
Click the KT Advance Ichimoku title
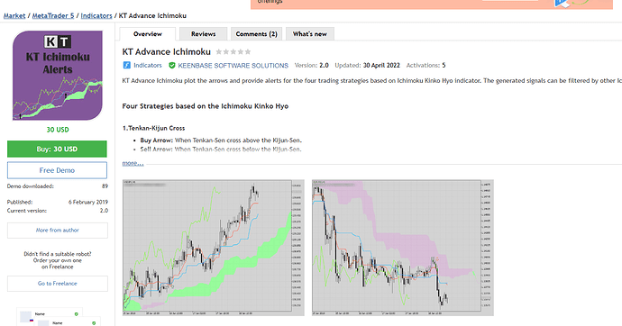click(x=166, y=52)
